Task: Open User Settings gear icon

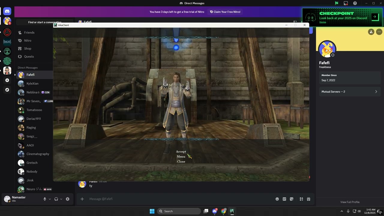Action: (x=67, y=199)
